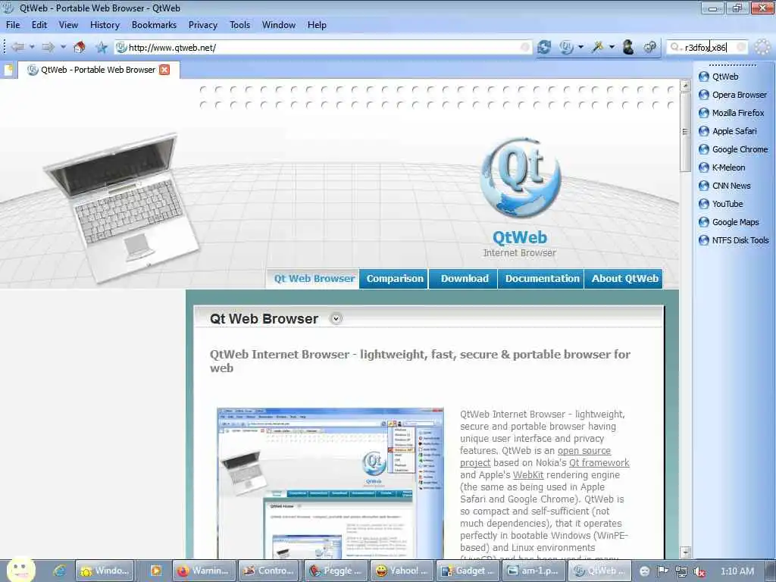Open the K-Meleon bookmark
Viewport: 776px width, 582px height.
click(x=721, y=167)
